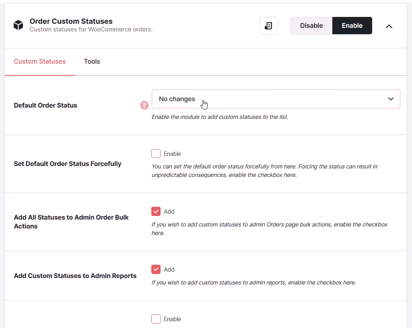Click the Order Custom Statuses box icon
The width and height of the screenshot is (412, 328).
pyautogui.click(x=19, y=25)
